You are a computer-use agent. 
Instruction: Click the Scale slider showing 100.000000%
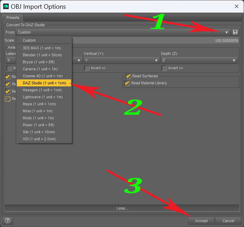(155, 41)
